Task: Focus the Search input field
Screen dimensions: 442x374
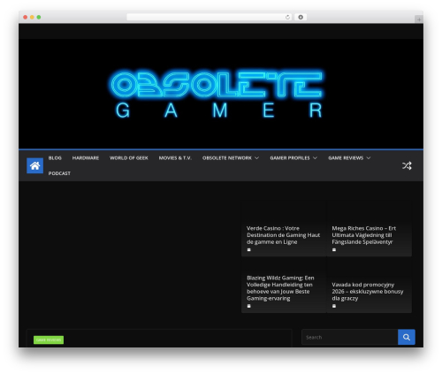Action: pyautogui.click(x=350, y=337)
